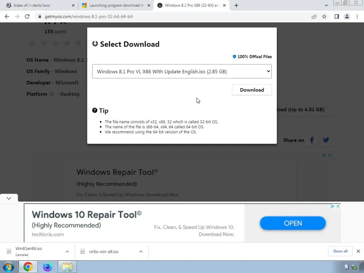Open Chrome's three-dot menu

pyautogui.click(x=357, y=16)
